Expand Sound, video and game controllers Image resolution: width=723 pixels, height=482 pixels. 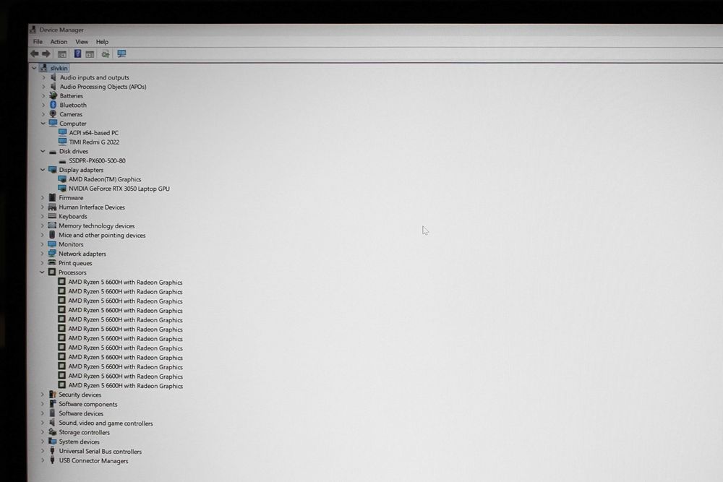(x=43, y=423)
